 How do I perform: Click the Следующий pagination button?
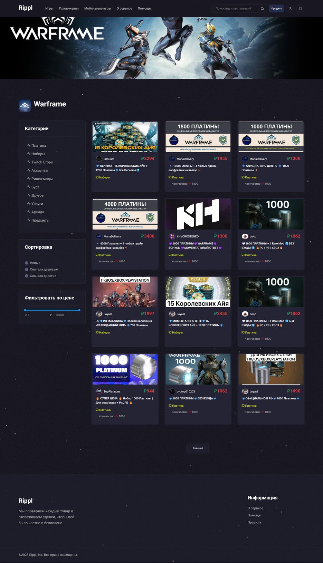[x=198, y=448]
